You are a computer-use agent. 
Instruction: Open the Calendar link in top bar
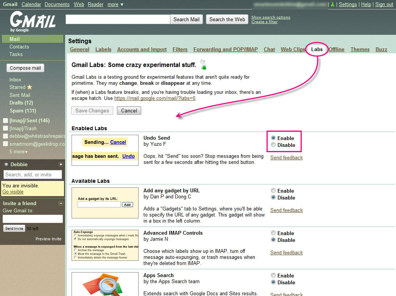click(31, 4)
